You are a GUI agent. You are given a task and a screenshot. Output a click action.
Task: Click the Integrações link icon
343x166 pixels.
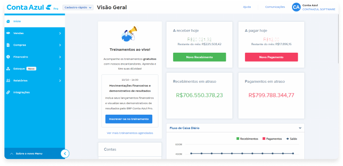(x=8, y=92)
